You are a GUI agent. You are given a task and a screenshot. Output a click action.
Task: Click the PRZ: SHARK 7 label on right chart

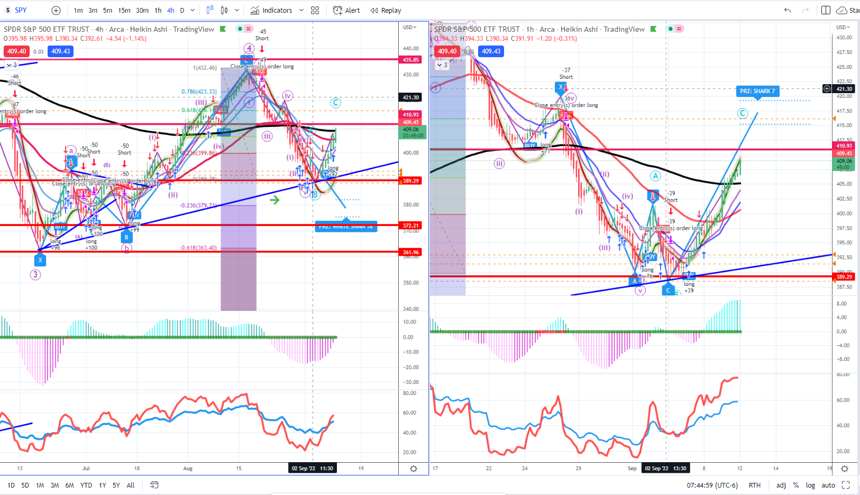click(757, 91)
